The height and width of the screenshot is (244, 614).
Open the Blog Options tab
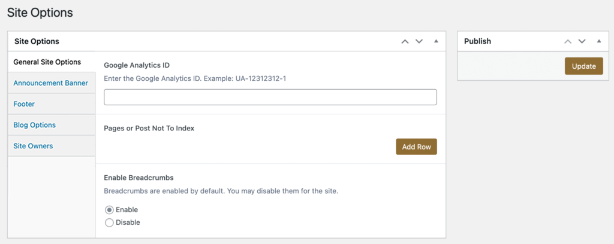click(52, 125)
